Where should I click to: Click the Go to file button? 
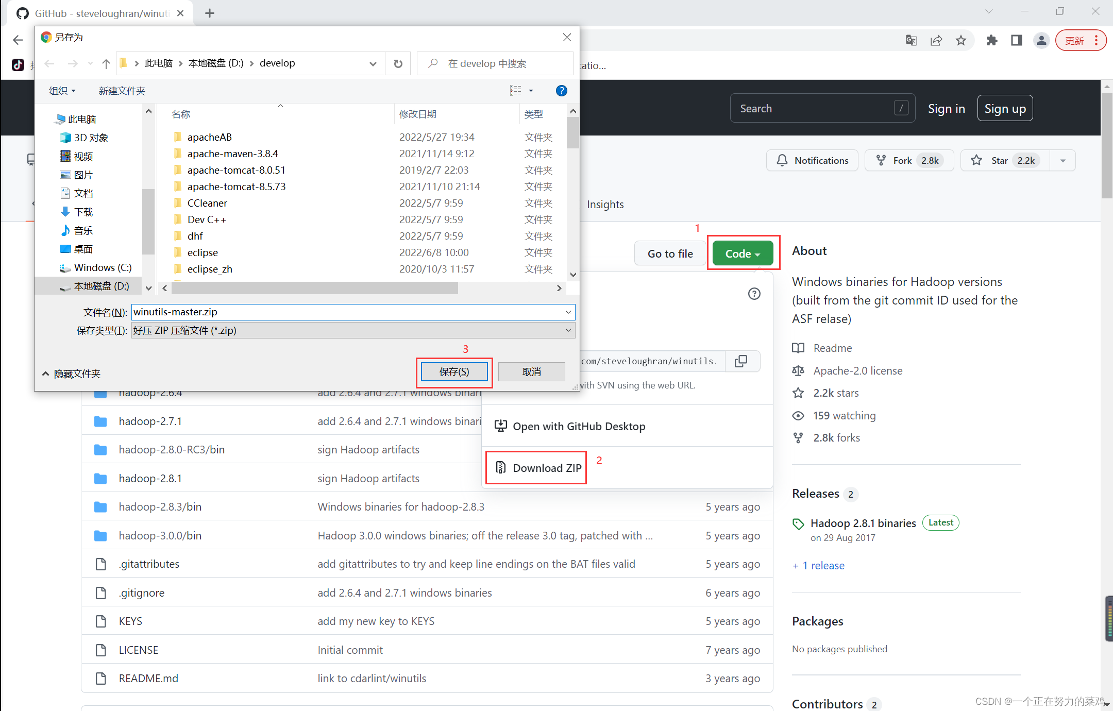pyautogui.click(x=670, y=253)
